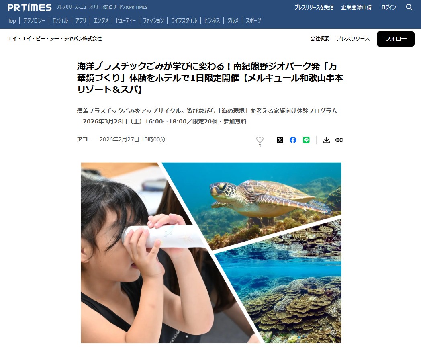Open the グルメ category

[233, 20]
